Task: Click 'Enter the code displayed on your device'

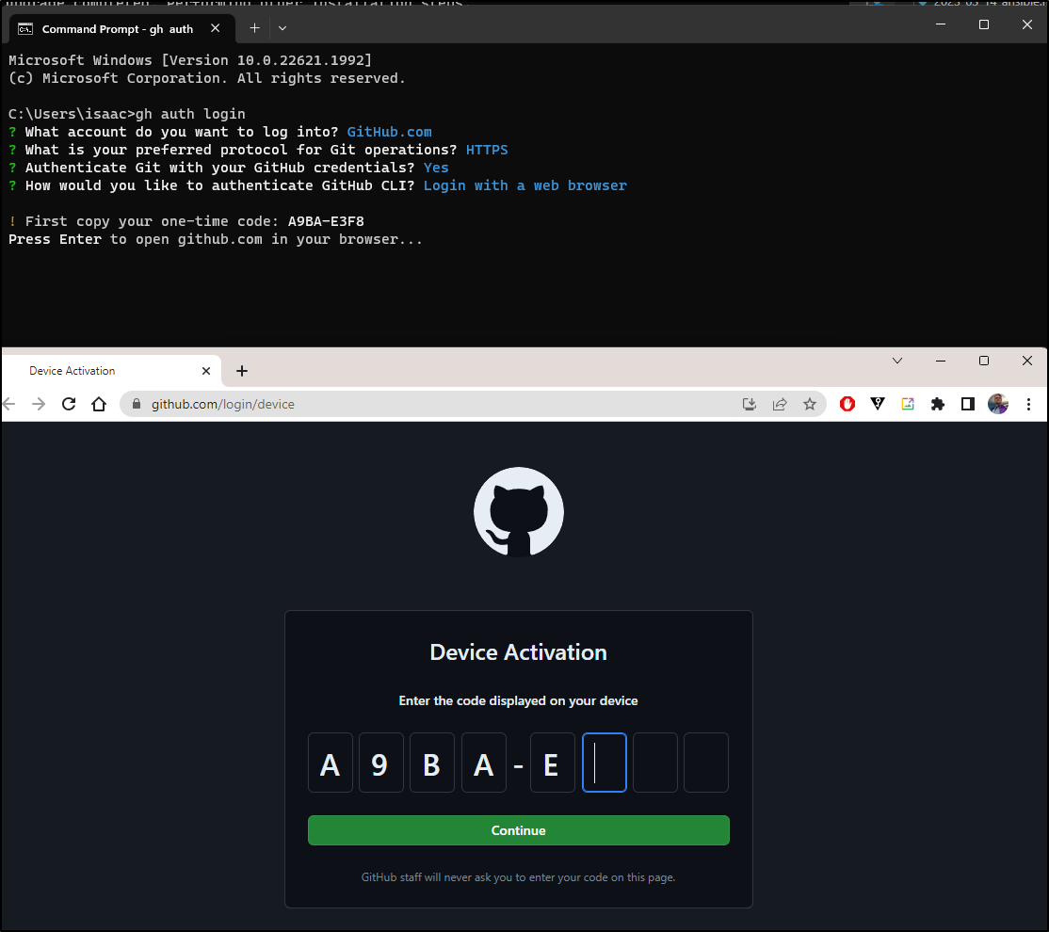Action: pos(519,700)
